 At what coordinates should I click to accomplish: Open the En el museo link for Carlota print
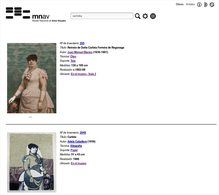[79, 163]
